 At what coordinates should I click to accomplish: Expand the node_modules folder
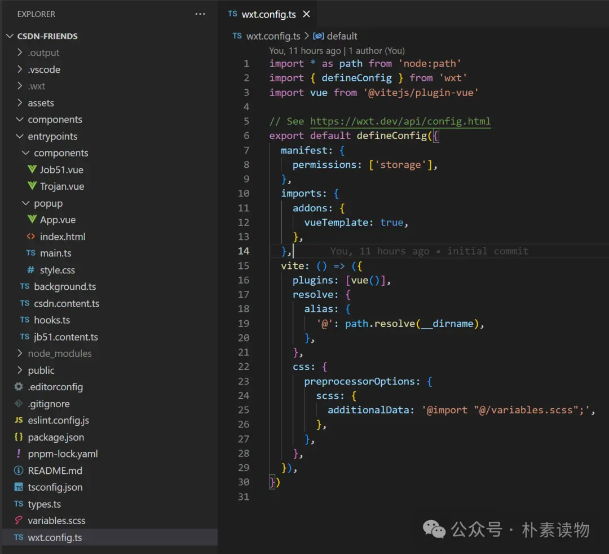click(20, 354)
